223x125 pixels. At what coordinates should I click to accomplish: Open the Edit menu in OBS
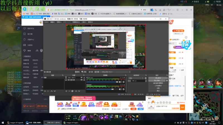52,22
